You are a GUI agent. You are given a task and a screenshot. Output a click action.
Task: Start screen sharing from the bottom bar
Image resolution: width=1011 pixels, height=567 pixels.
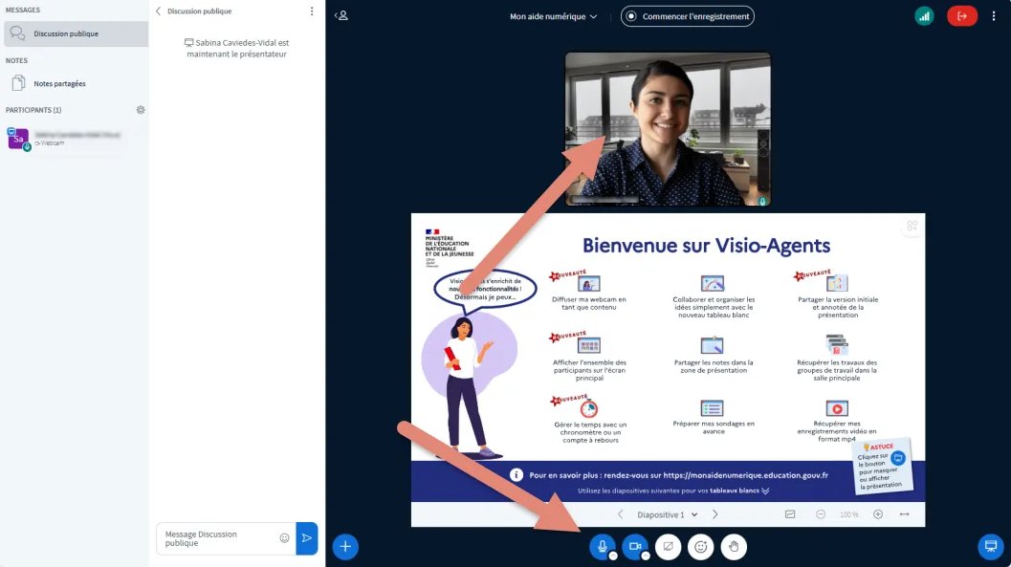pyautogui.click(x=669, y=547)
